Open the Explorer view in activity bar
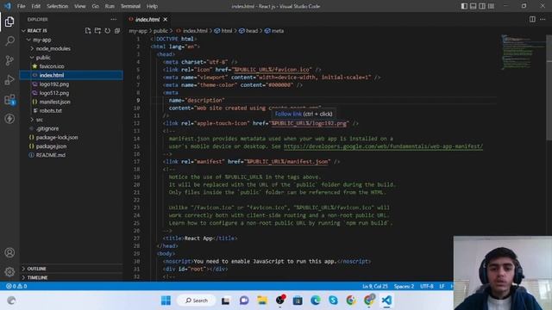The height and width of the screenshot is (310, 552). tap(9, 22)
